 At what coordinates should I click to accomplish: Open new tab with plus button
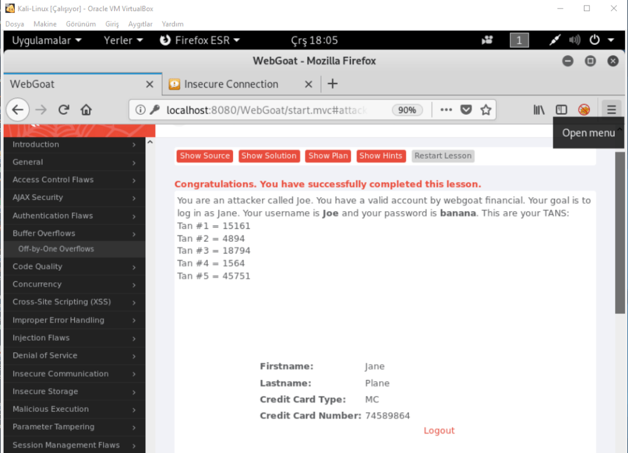coord(332,84)
